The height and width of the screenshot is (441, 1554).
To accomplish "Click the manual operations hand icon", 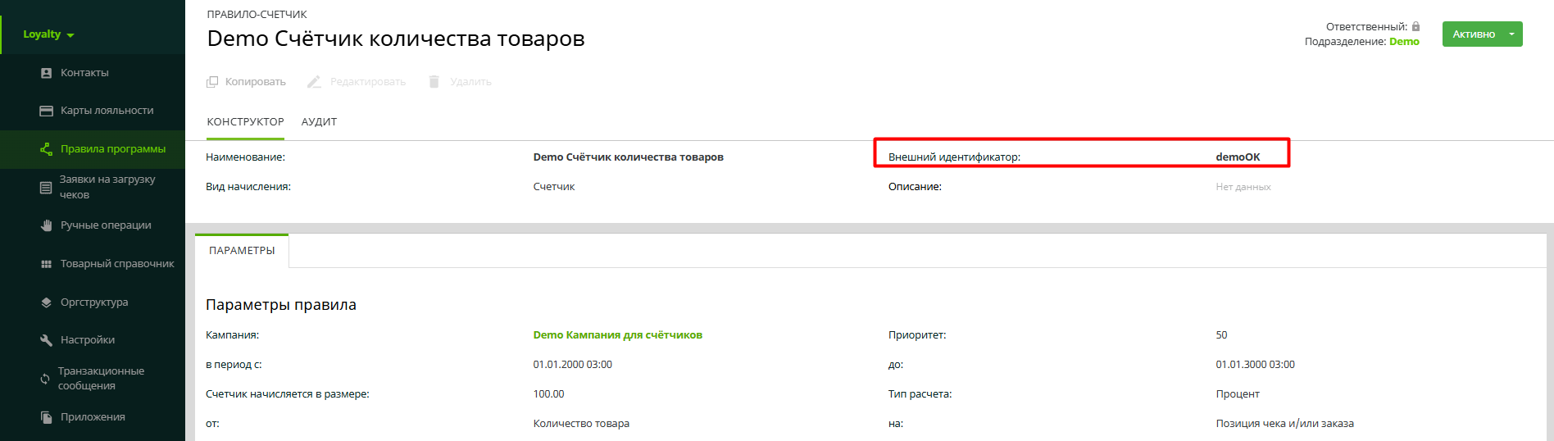I will point(47,225).
